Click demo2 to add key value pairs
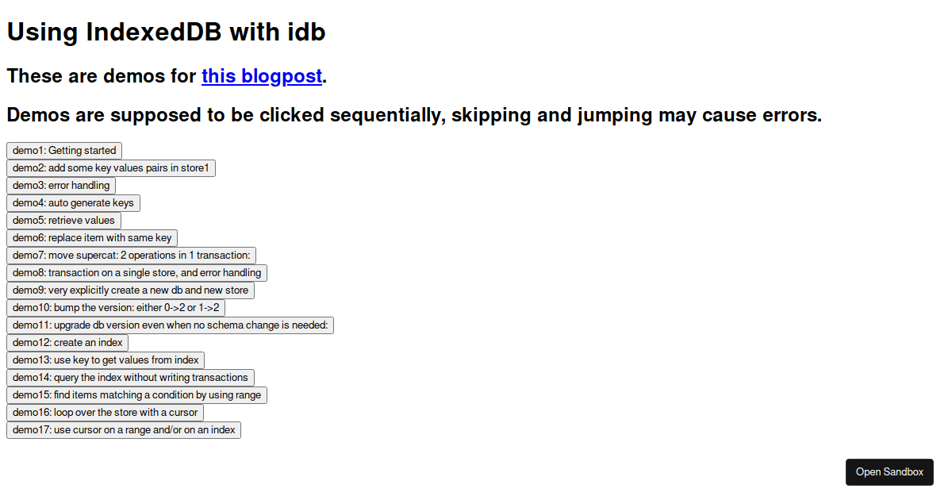 [x=111, y=167]
